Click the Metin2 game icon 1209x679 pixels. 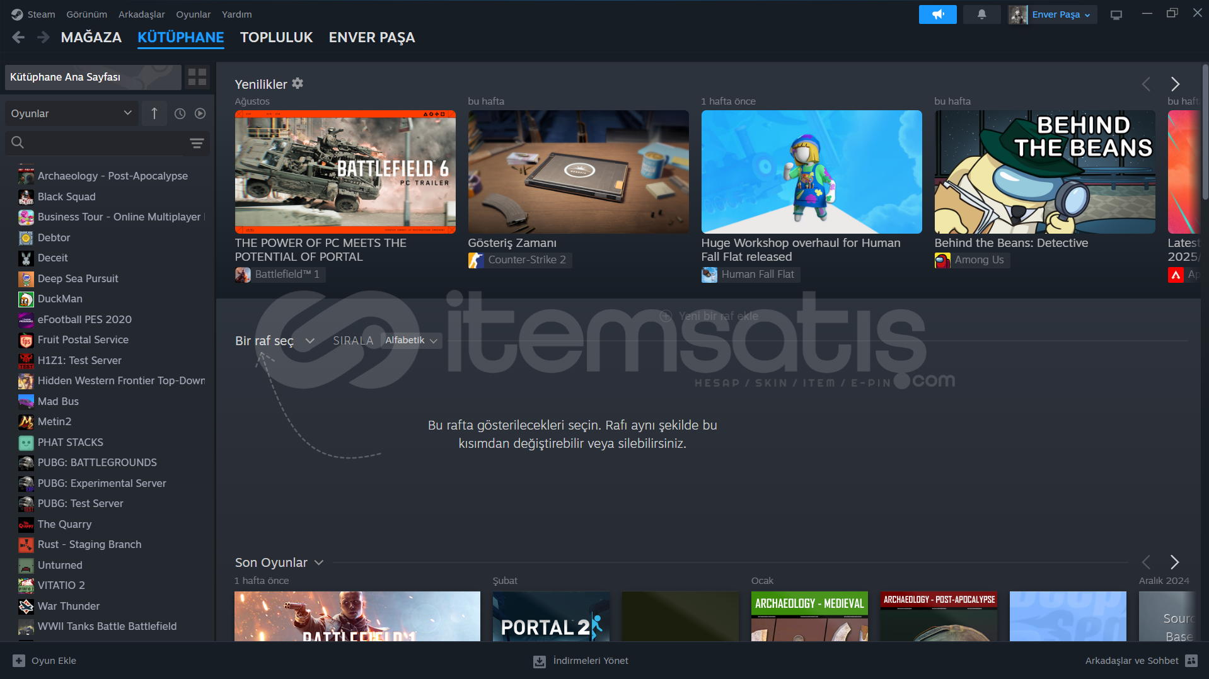coord(26,422)
